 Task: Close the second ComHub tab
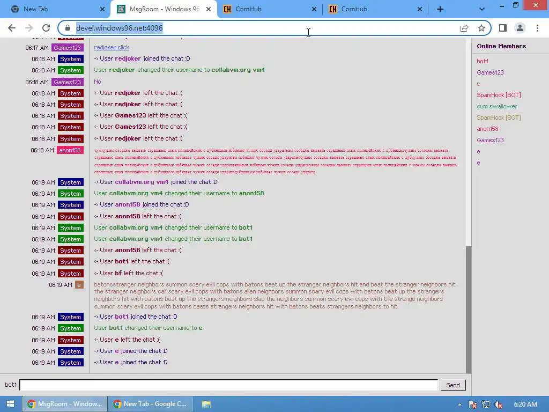[420, 9]
